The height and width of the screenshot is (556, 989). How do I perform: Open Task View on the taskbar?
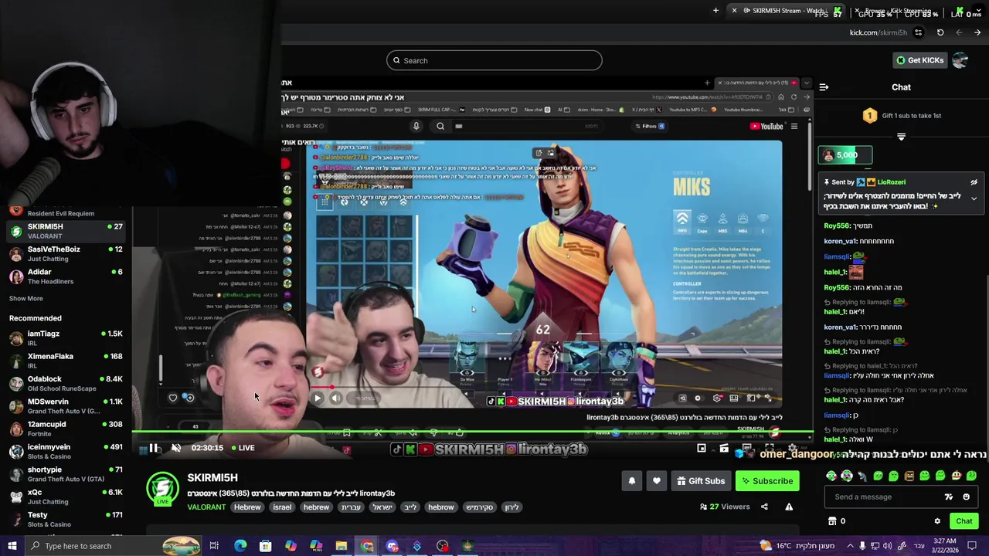tap(214, 546)
